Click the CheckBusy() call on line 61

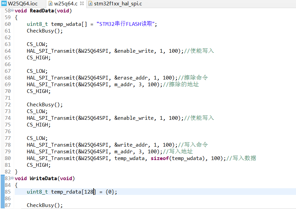coord(45,31)
